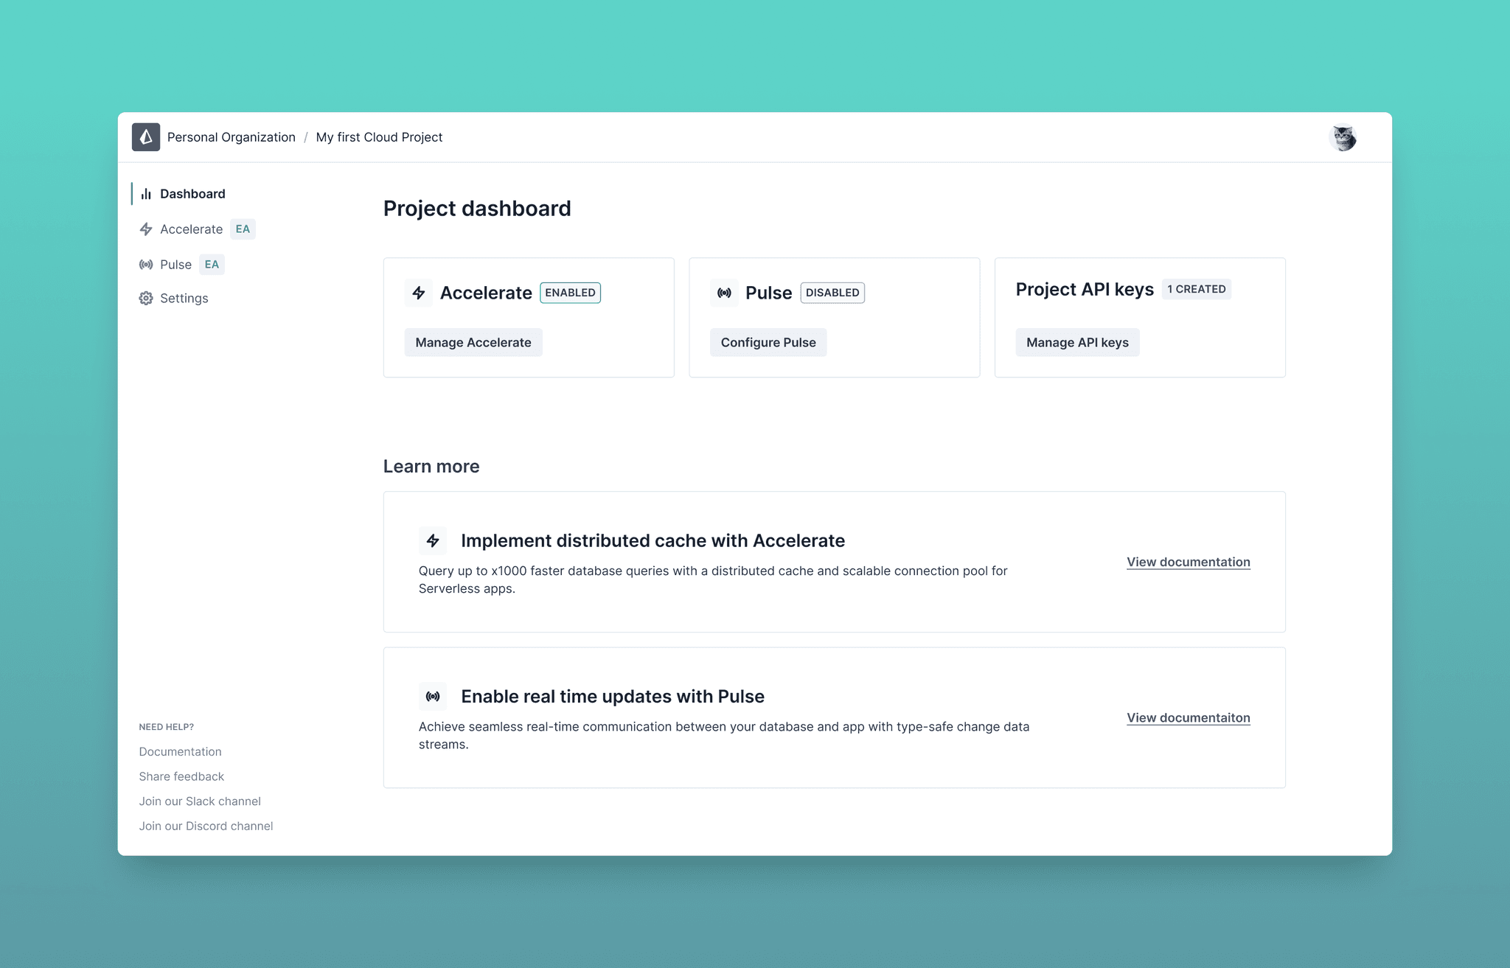Click the Pulse broadcast icon in sidebar
This screenshot has width=1510, height=968.
click(x=146, y=265)
